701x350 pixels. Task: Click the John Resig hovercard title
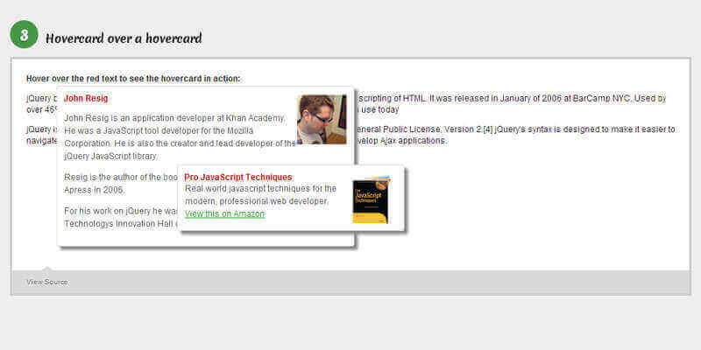(86, 98)
